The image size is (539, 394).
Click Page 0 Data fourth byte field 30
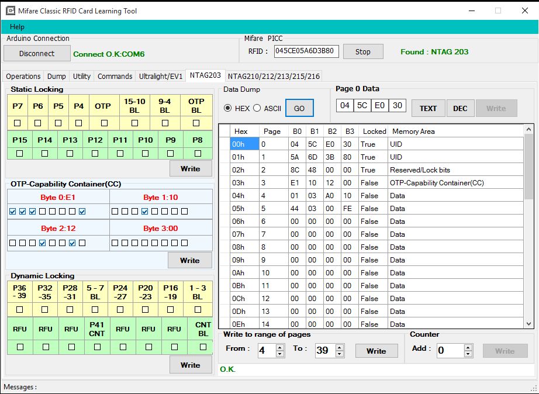click(x=398, y=105)
